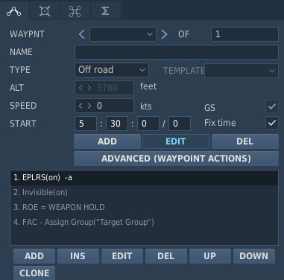
Task: Click the START day field after slash
Action: point(180,124)
